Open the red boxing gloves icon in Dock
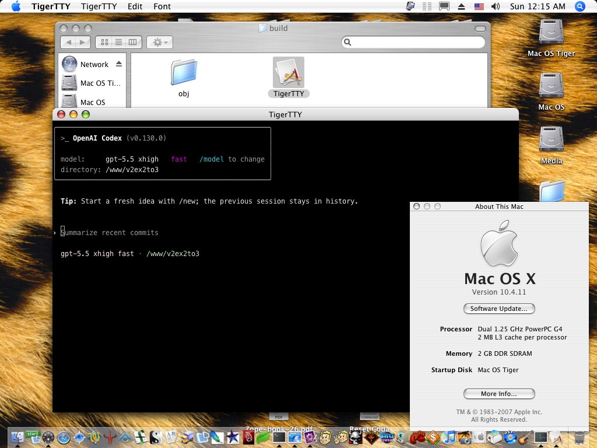This screenshot has width=597, height=448. 417,437
